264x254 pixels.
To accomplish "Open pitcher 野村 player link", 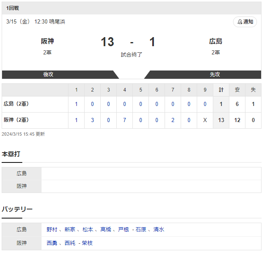I will click(52, 230).
